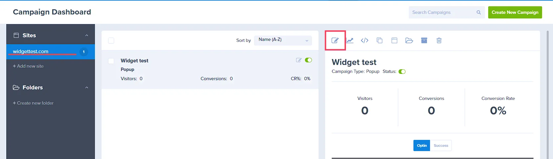Select widgettest.com site
Viewport: 553px width, 159px height.
(x=51, y=52)
